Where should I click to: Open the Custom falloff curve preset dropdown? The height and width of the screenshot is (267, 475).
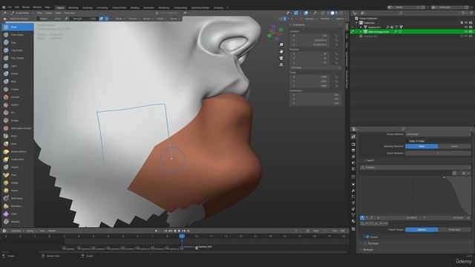pos(415,168)
